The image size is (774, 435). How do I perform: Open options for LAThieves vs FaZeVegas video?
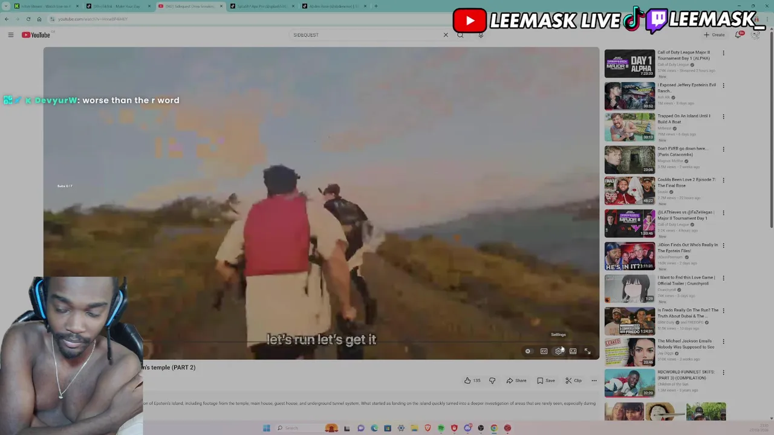pos(723,213)
